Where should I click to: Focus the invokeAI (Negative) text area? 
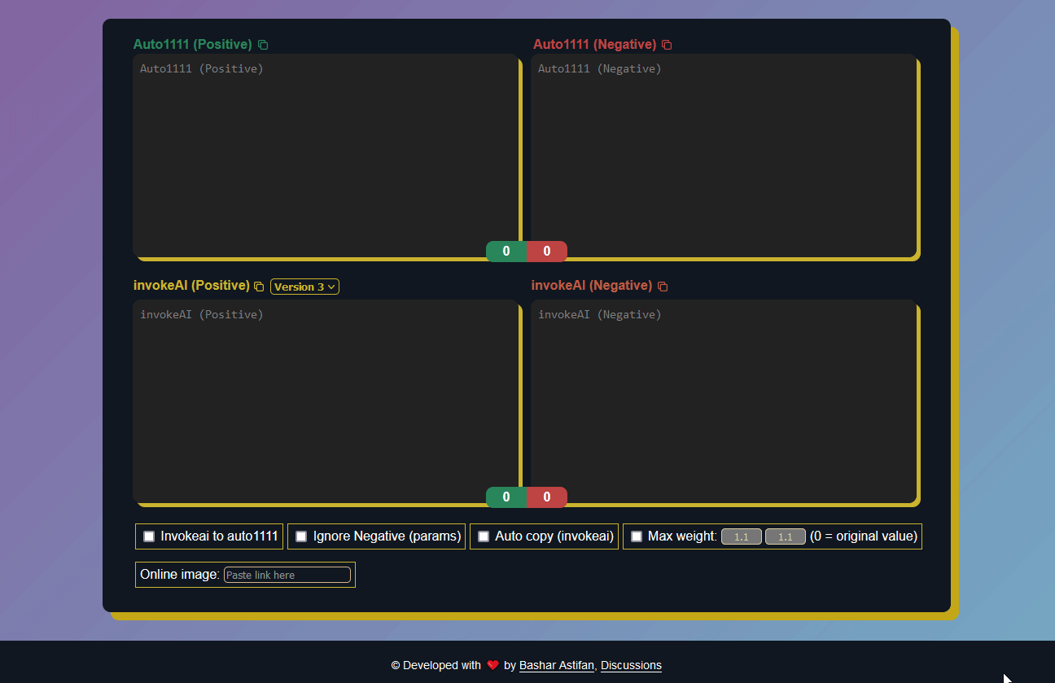[x=724, y=401]
